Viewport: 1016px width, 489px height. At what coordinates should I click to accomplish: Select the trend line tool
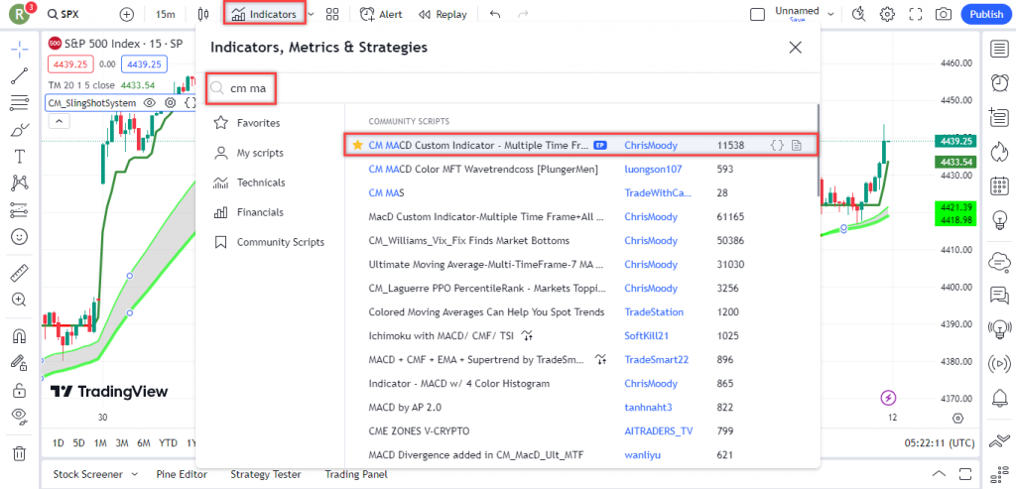[x=20, y=75]
